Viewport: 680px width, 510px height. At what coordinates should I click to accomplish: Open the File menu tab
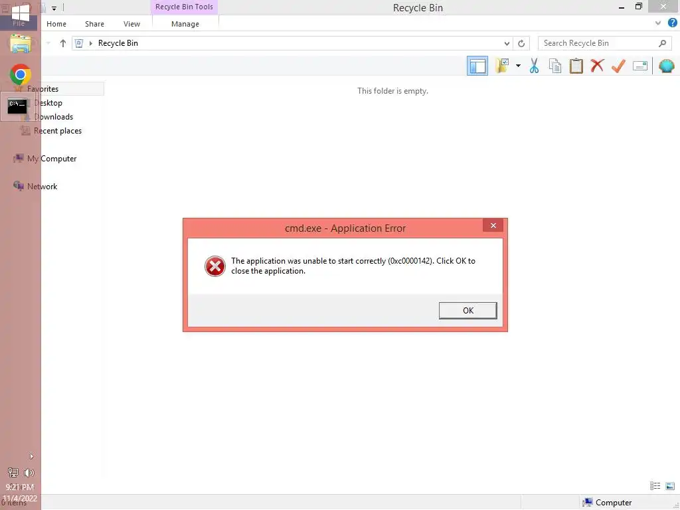pyautogui.click(x=19, y=23)
